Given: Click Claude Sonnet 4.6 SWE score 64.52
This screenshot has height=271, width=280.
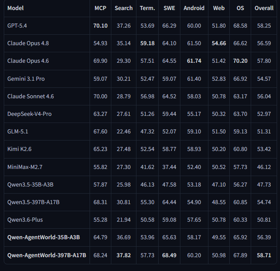Looking at the screenshot, I should pyautogui.click(x=169, y=96).
